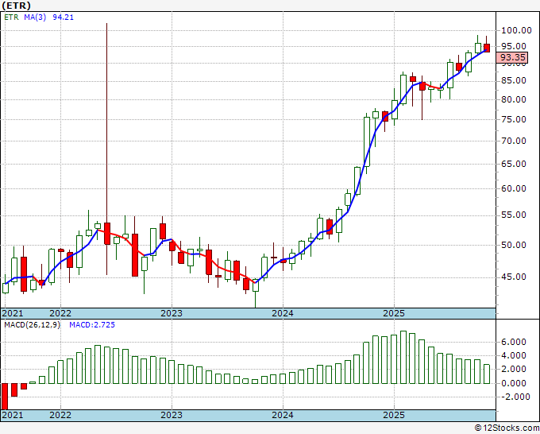Viewport: 540px width, 434px height.
Task: Click the 55.00 price axis label
Action: [514, 215]
